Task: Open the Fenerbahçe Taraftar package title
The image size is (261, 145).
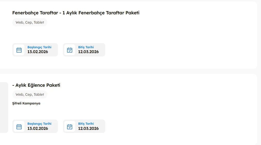Action: (76, 13)
